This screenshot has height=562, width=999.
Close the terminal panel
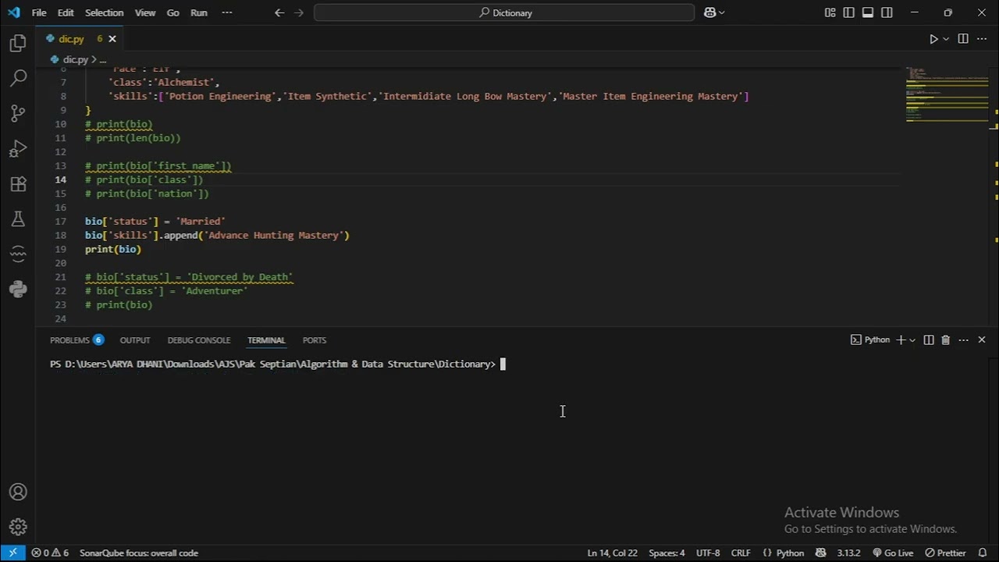pos(982,340)
